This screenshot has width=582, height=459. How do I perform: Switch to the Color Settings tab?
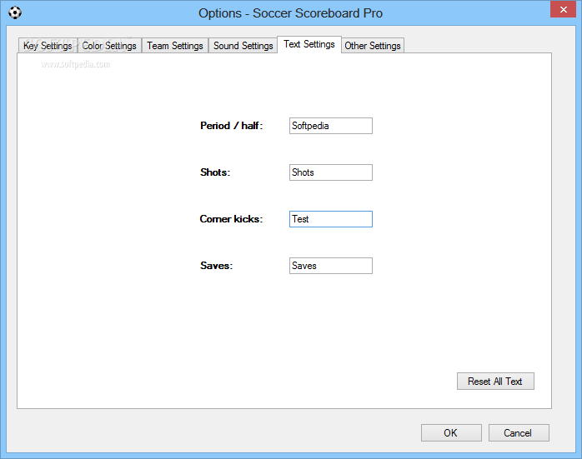coord(109,46)
